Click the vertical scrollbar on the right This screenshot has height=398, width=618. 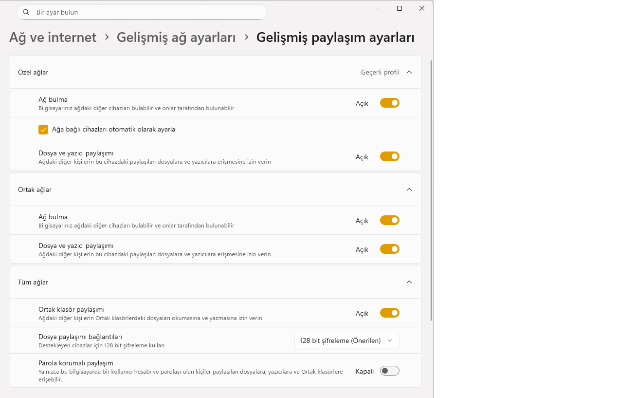(431, 190)
